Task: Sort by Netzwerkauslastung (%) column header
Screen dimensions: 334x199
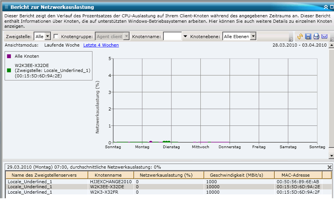Action: 169,175
